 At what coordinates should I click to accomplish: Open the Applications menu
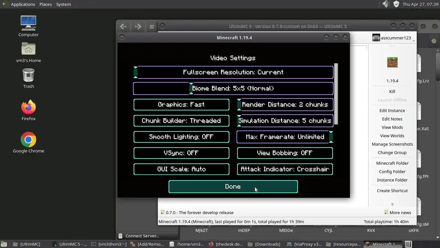pos(23,4)
